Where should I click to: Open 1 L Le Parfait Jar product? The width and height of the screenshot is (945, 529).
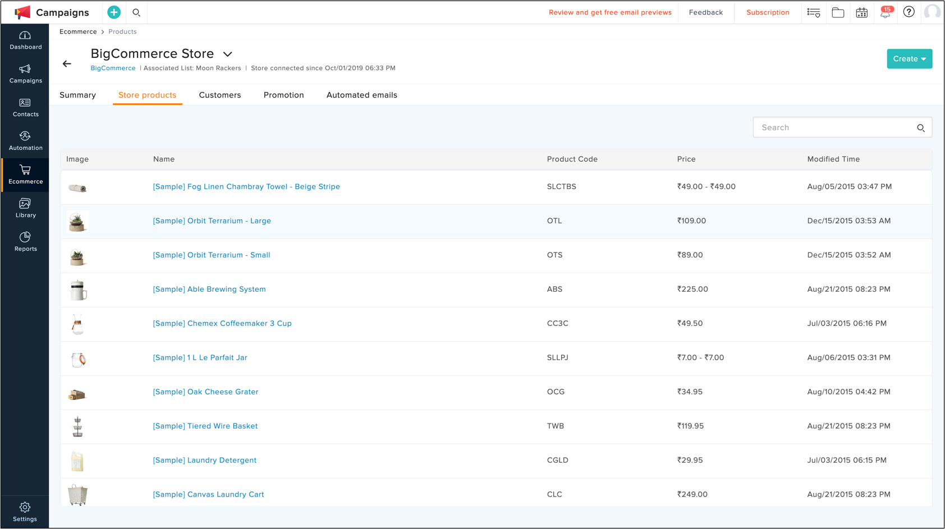point(200,358)
